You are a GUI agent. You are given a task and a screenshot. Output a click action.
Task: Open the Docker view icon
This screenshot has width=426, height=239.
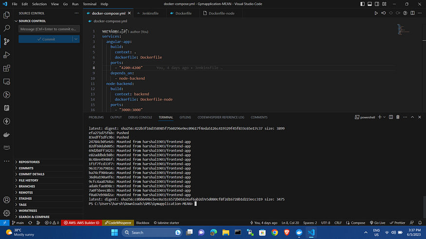6,135
